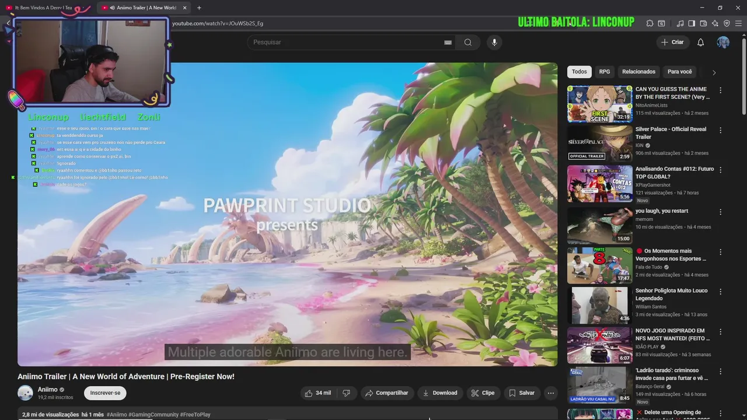Viewport: 747px width, 420px height.
Task: Share the video via Compartilhar
Action: (x=386, y=393)
